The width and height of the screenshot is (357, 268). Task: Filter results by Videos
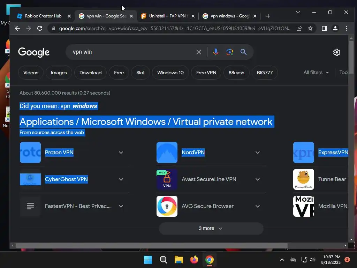[31, 73]
